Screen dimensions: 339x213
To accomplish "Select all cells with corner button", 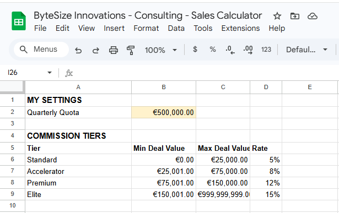I will (12, 87).
